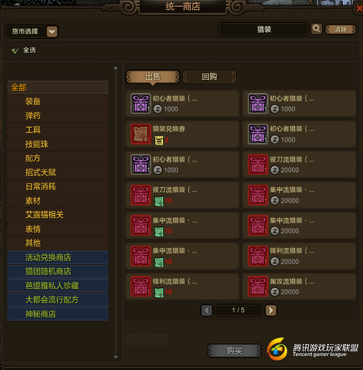Open the 货币选择 currency dropdown arrow

click(x=52, y=32)
